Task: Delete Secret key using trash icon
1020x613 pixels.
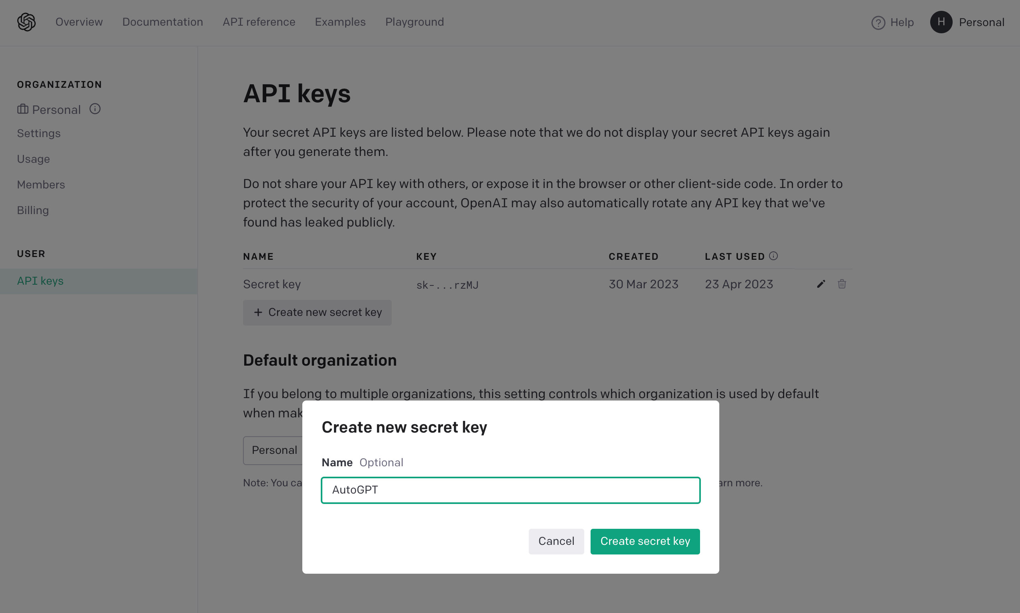Action: tap(842, 284)
